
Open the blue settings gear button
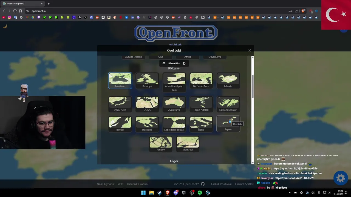pos(341,178)
